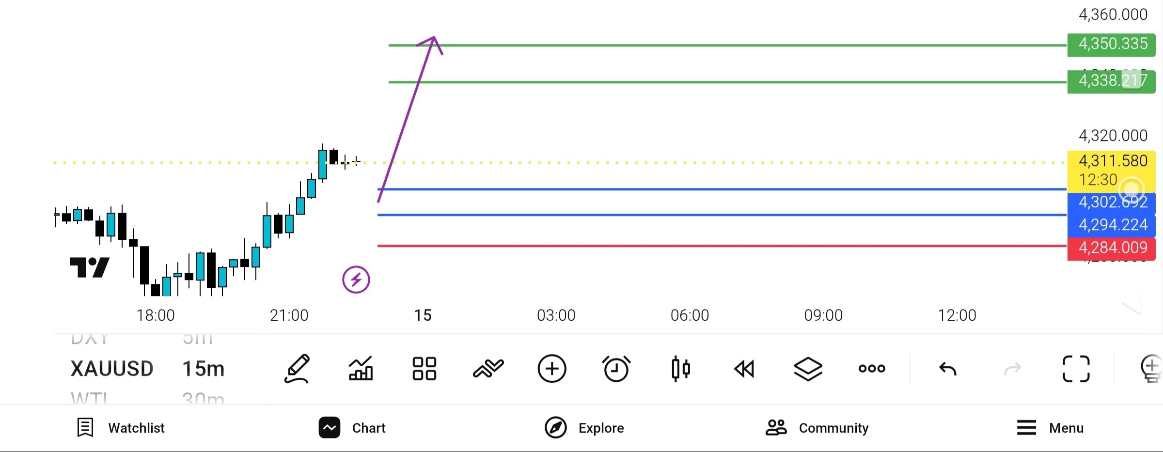Open more options three-circles icon
The image size is (1163, 452).
(x=872, y=369)
